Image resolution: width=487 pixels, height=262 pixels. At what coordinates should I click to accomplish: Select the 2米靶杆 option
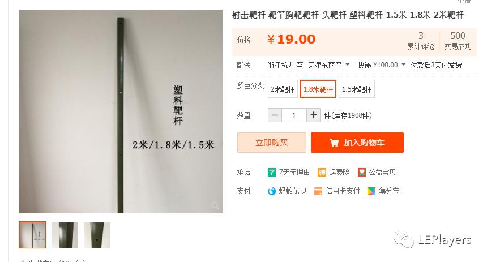click(x=283, y=89)
